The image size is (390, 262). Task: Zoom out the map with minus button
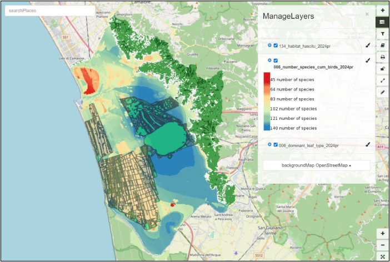pyautogui.click(x=383, y=245)
